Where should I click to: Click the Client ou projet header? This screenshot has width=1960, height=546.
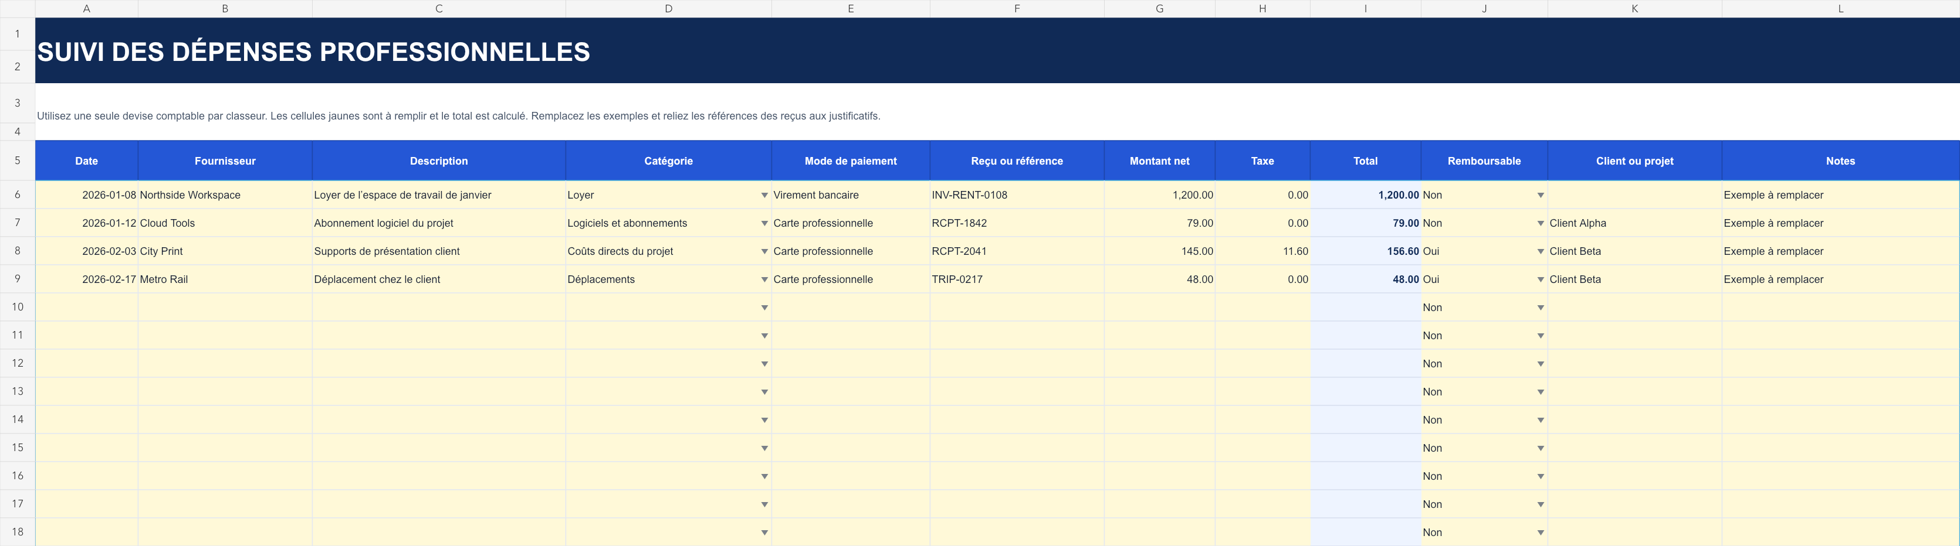point(1634,161)
